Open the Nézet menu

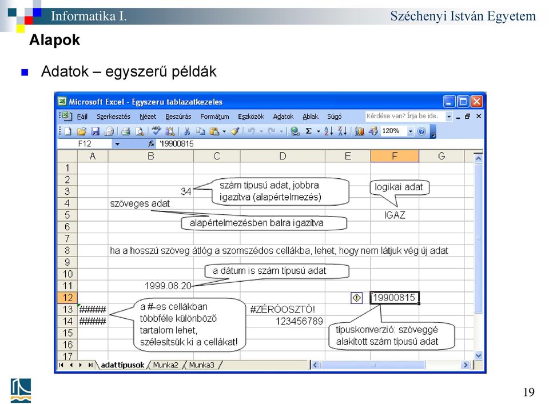[x=148, y=117]
